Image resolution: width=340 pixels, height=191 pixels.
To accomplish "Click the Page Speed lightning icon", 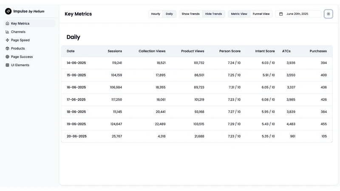I will click(x=7, y=40).
